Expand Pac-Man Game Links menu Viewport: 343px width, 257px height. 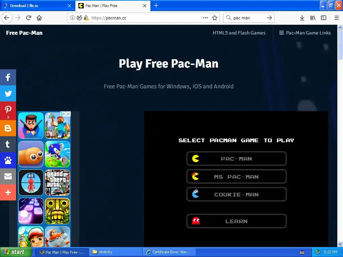coord(305,33)
